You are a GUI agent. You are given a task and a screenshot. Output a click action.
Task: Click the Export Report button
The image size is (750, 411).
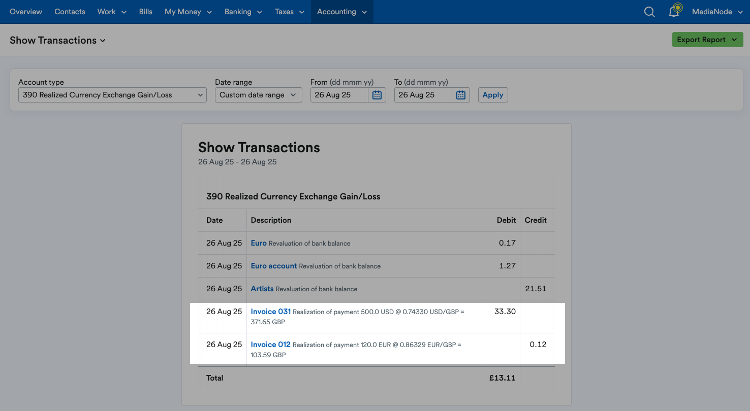click(707, 40)
